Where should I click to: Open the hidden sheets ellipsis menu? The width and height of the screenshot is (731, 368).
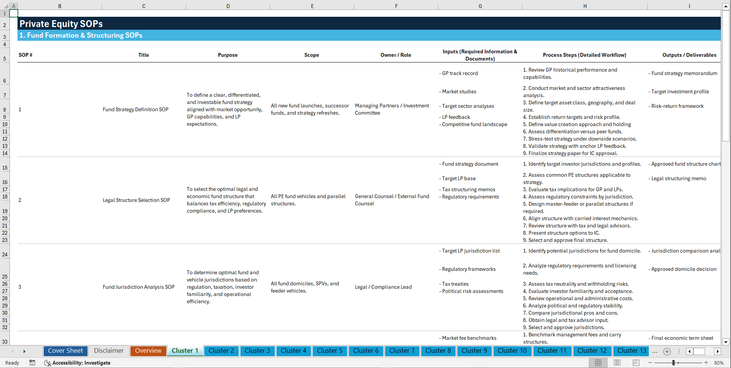tap(655, 351)
